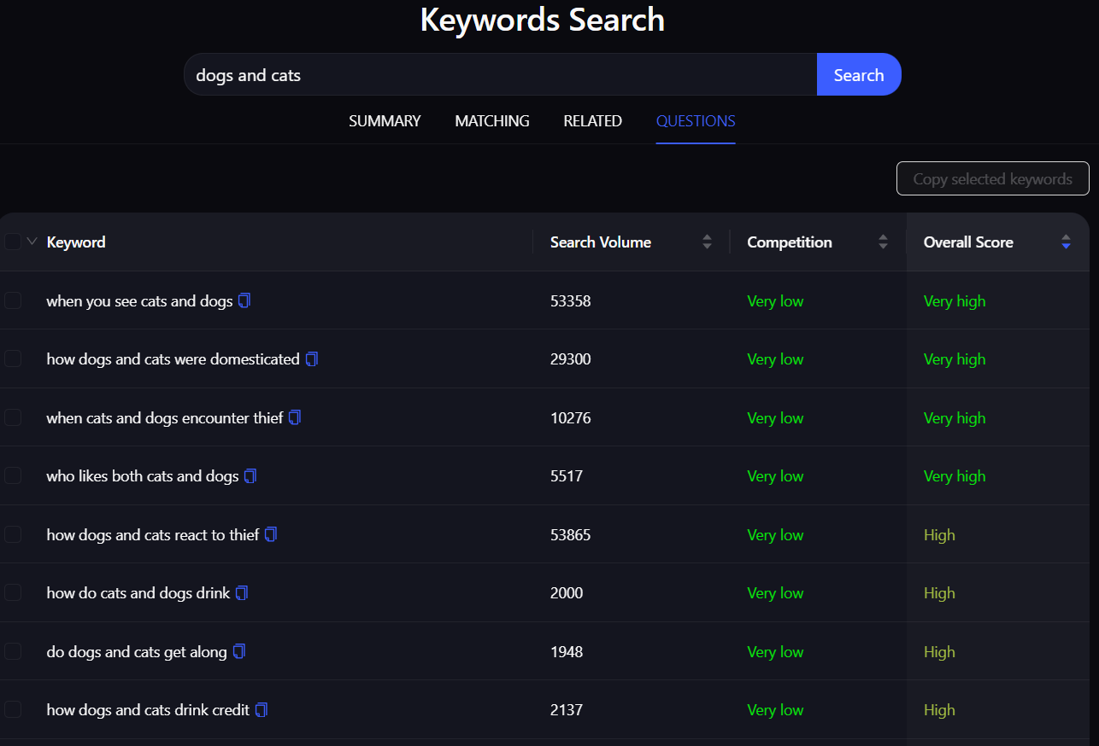Switch to the SUMMARY tab
The width and height of the screenshot is (1099, 746).
pyautogui.click(x=385, y=121)
